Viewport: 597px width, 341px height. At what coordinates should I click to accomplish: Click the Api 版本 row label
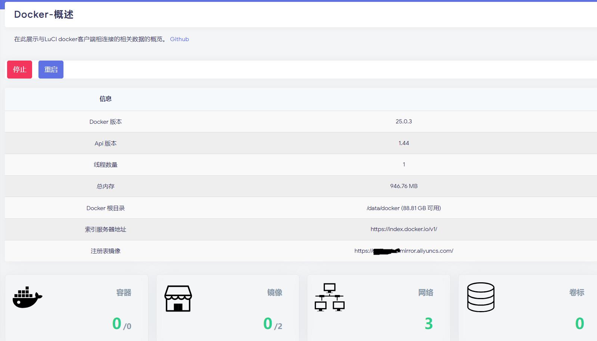pos(106,144)
